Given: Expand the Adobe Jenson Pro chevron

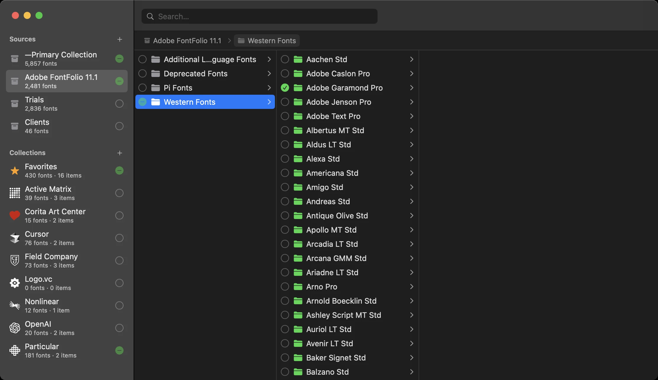Looking at the screenshot, I should (411, 102).
